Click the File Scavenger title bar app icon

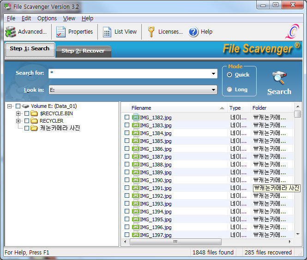8,6
